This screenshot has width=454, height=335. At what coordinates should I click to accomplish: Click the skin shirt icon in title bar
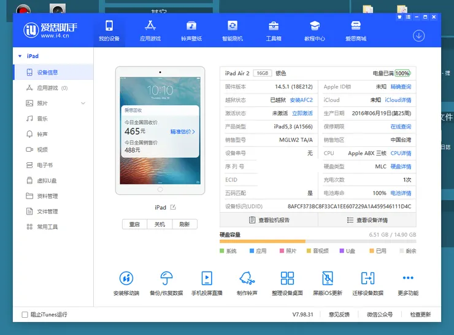[x=399, y=17]
